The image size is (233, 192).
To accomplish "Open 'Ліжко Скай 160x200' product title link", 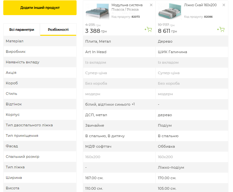I will pos(202,5).
